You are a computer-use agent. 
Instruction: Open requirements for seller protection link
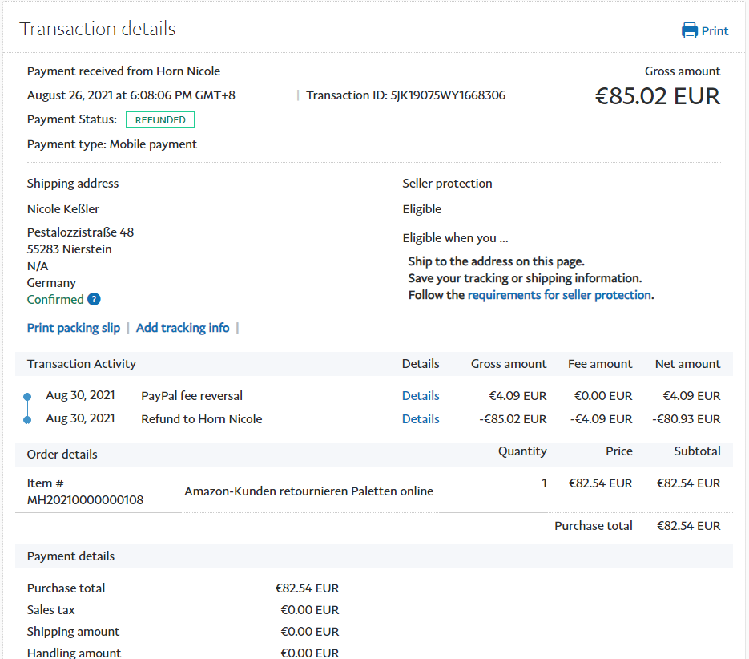(x=559, y=295)
